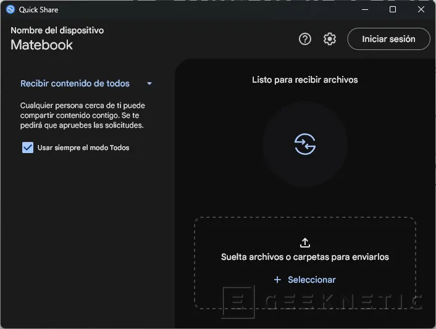Open settings via the gear icon
The width and height of the screenshot is (436, 329).
point(330,39)
